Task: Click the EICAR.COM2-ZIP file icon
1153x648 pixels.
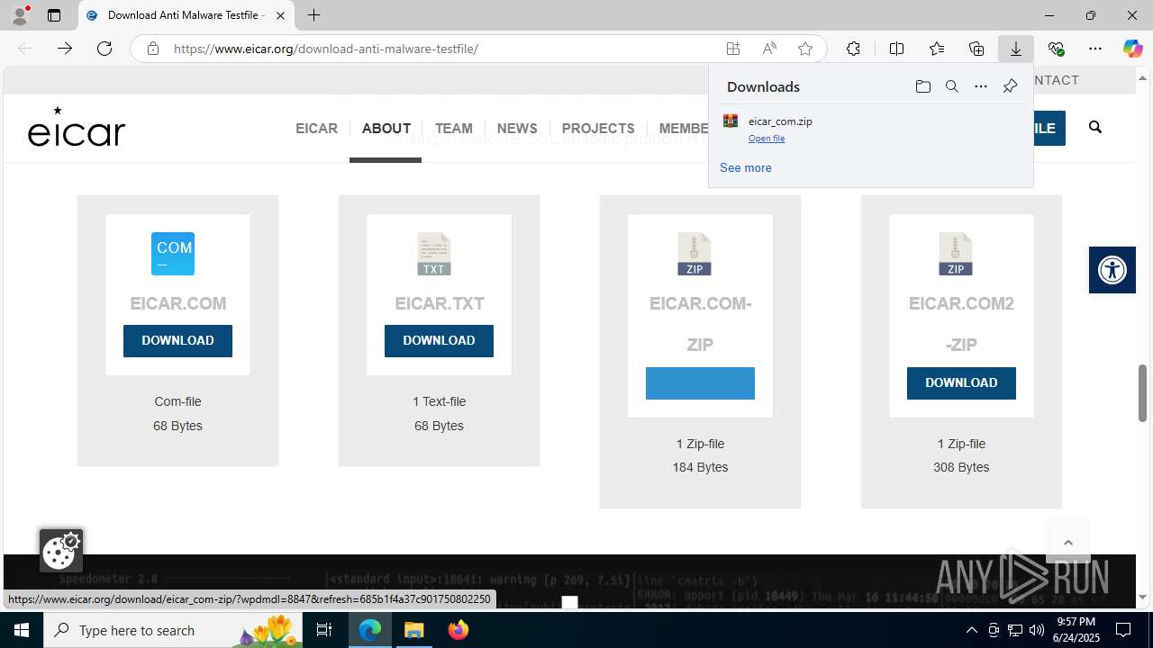Action: [x=956, y=254]
